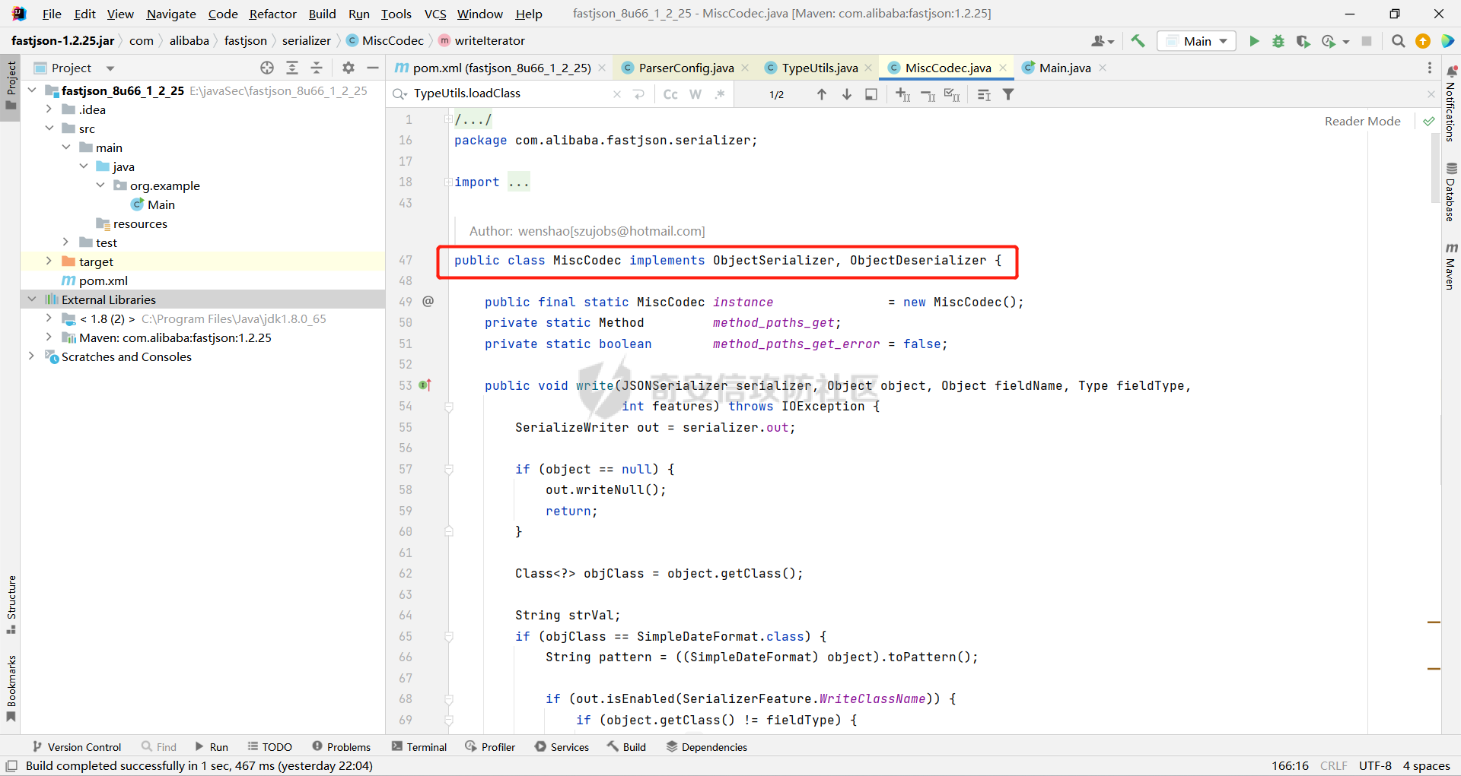Open the Terminal tool window
The image size is (1461, 776).
[x=419, y=747]
